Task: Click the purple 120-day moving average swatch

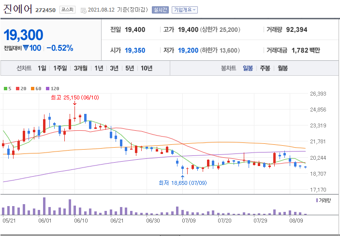Action: point(47,88)
